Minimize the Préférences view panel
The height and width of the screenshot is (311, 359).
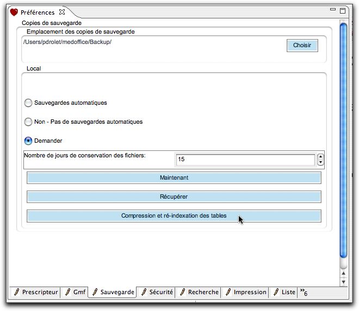(333, 10)
